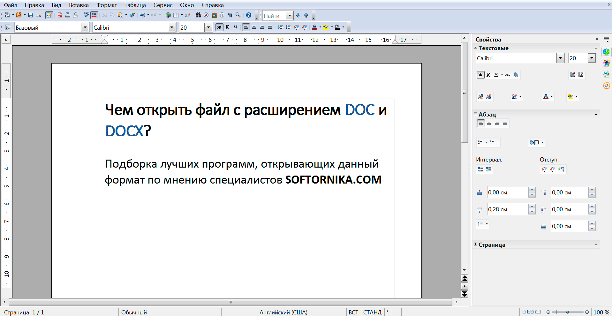Viewport: 612px width, 316px height.
Task: Toggle Bold Ж in the formatting toolbar
Action: pyautogui.click(x=219, y=27)
